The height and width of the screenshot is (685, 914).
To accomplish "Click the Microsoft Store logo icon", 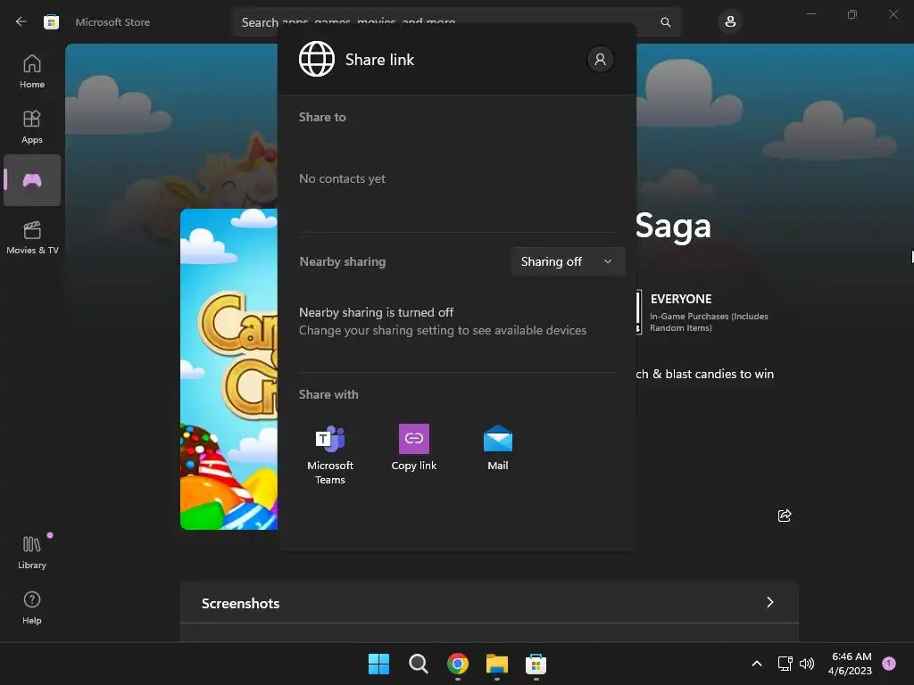I will coord(51,22).
